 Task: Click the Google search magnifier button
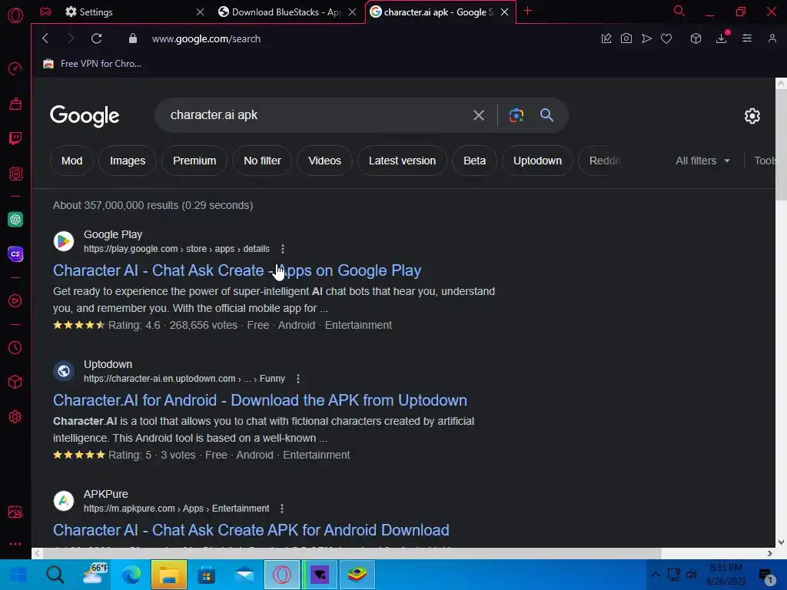pyautogui.click(x=546, y=115)
